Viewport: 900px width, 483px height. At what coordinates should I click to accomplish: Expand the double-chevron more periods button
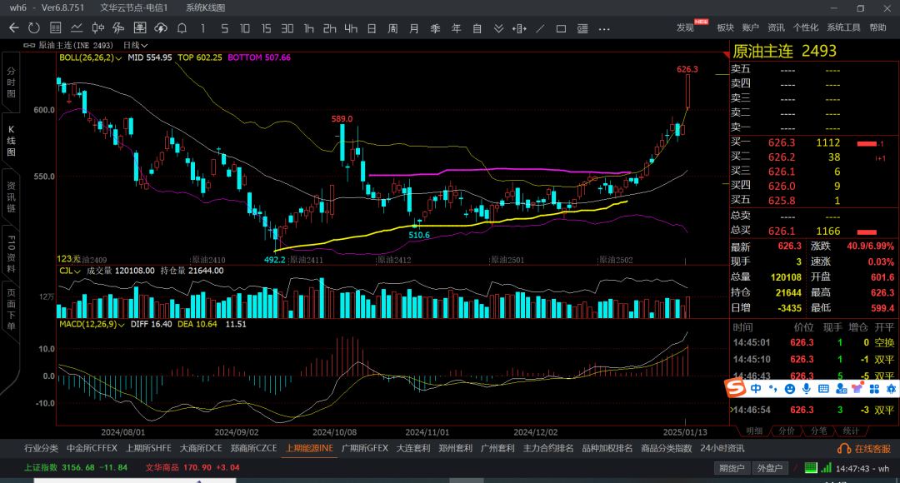(499, 28)
